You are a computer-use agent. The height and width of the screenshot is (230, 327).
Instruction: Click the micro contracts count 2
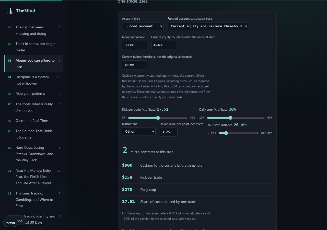point(125,150)
